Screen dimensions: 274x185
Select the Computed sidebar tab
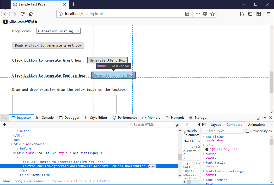point(234,125)
